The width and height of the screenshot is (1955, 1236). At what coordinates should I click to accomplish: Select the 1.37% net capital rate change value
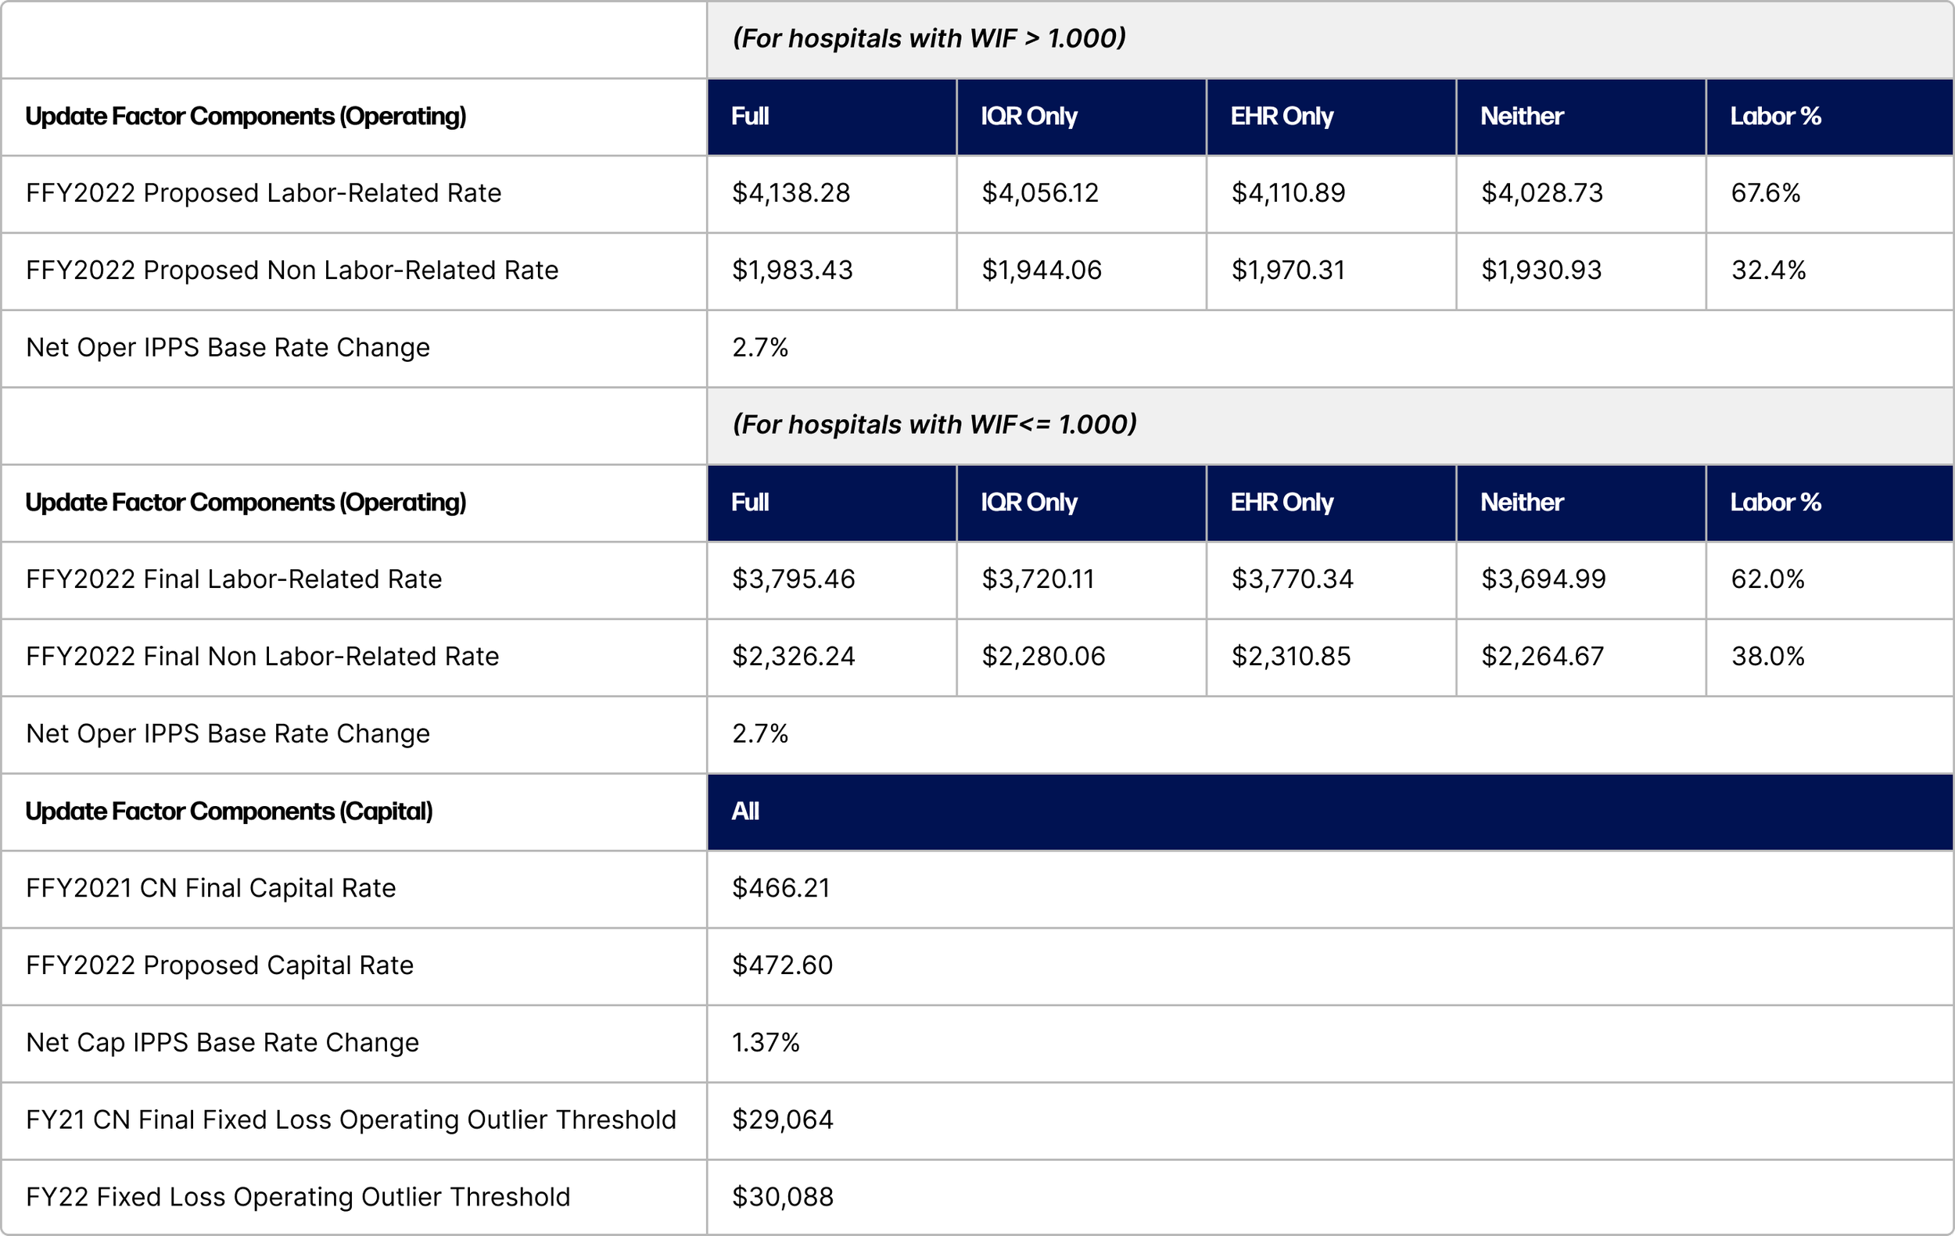765,1043
